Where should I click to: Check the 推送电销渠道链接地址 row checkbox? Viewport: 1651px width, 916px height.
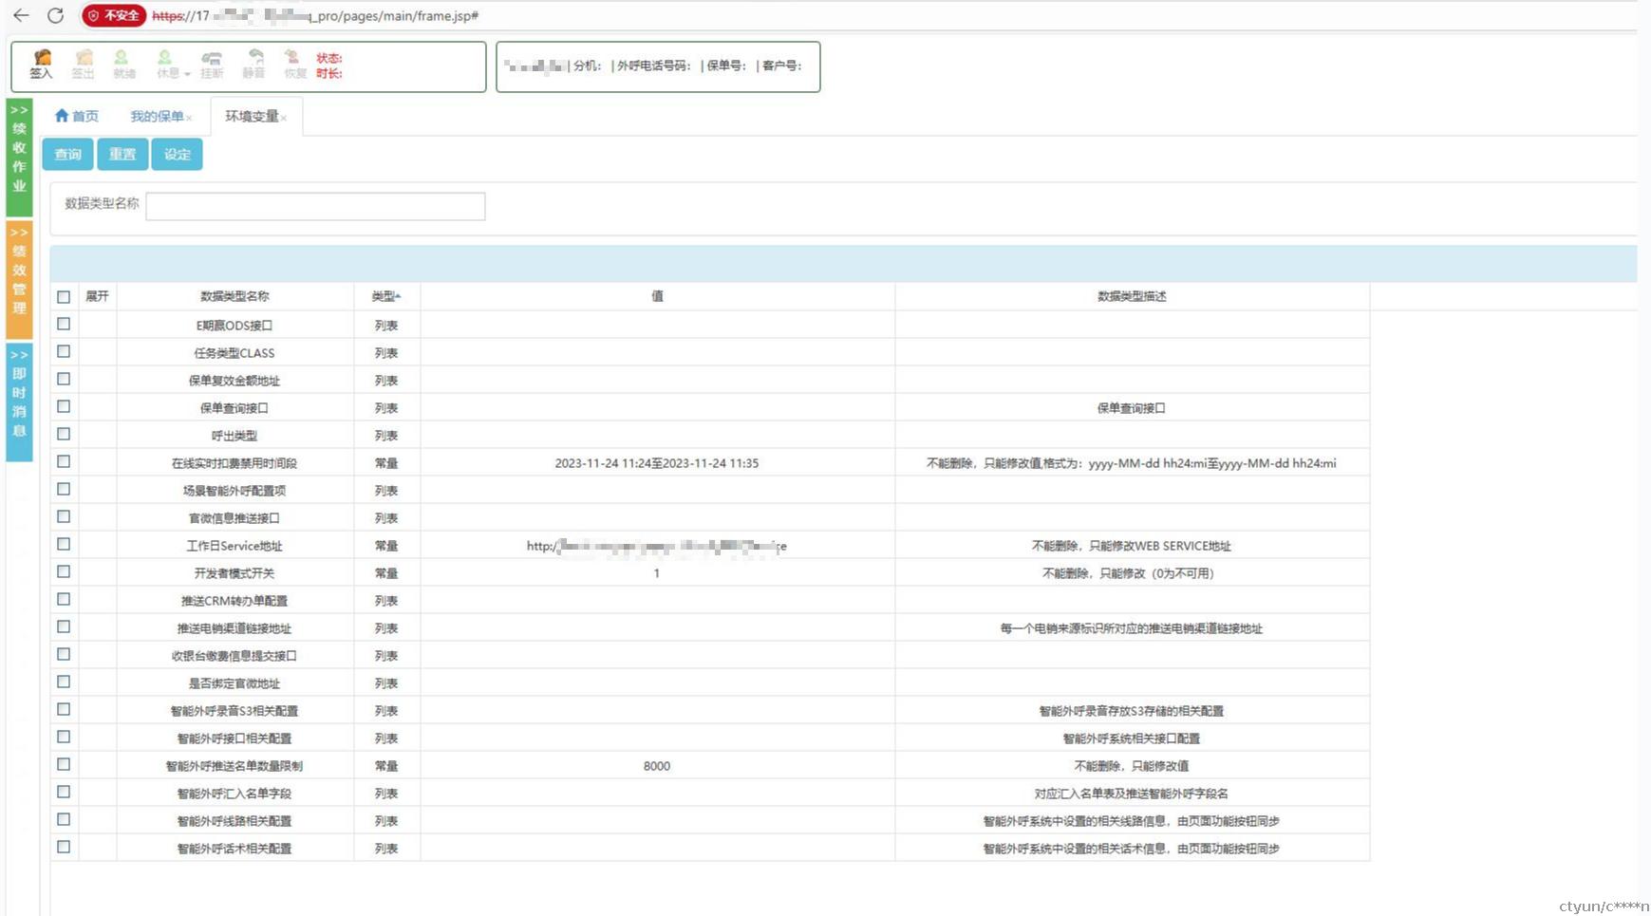(64, 626)
